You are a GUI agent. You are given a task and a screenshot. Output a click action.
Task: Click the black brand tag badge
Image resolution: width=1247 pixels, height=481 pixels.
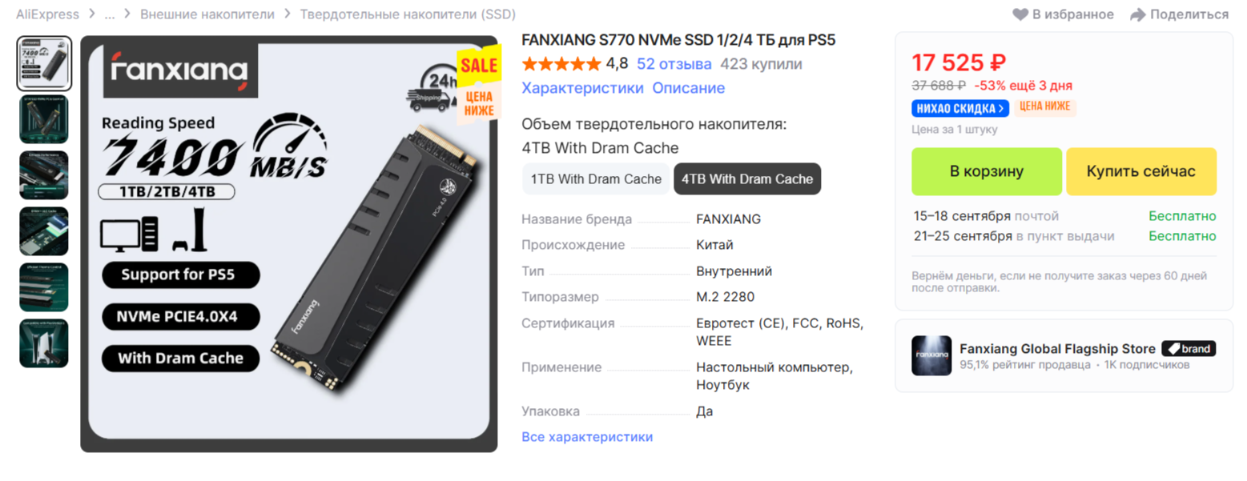[1189, 349]
